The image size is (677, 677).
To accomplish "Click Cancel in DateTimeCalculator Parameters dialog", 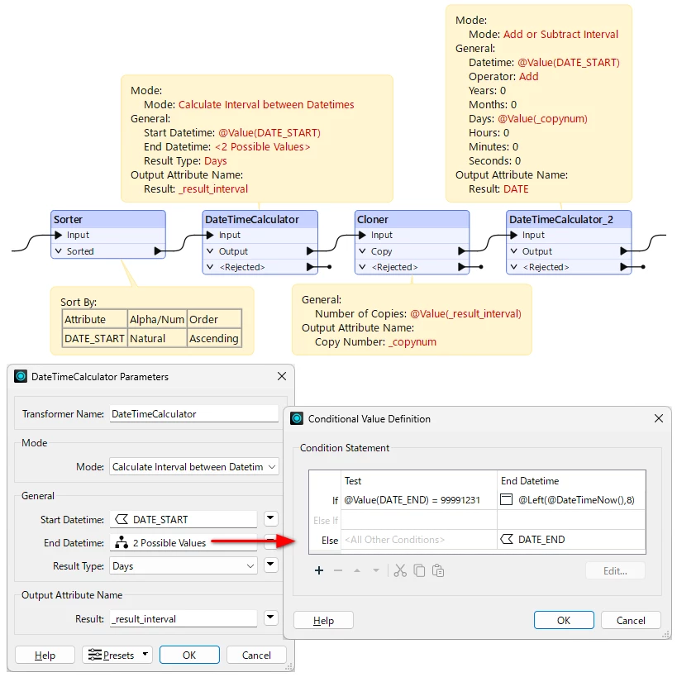I will [256, 655].
